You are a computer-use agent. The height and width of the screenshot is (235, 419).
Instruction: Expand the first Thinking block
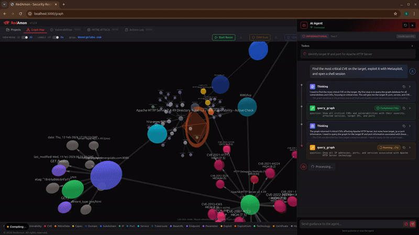[x=410, y=87]
